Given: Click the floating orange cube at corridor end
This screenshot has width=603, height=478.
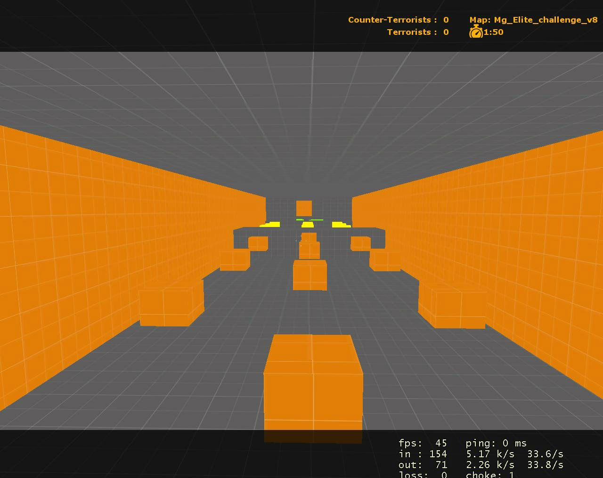Looking at the screenshot, I should tap(304, 208).
